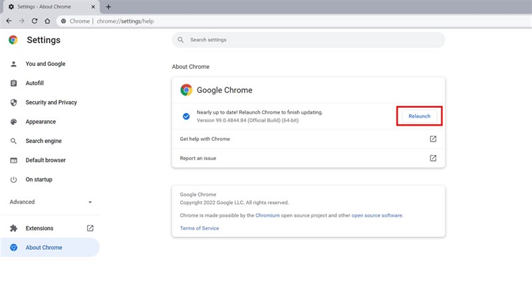Click the Copyright 2022 Google LLC text
This screenshot has width=532, height=299.
(234, 203)
